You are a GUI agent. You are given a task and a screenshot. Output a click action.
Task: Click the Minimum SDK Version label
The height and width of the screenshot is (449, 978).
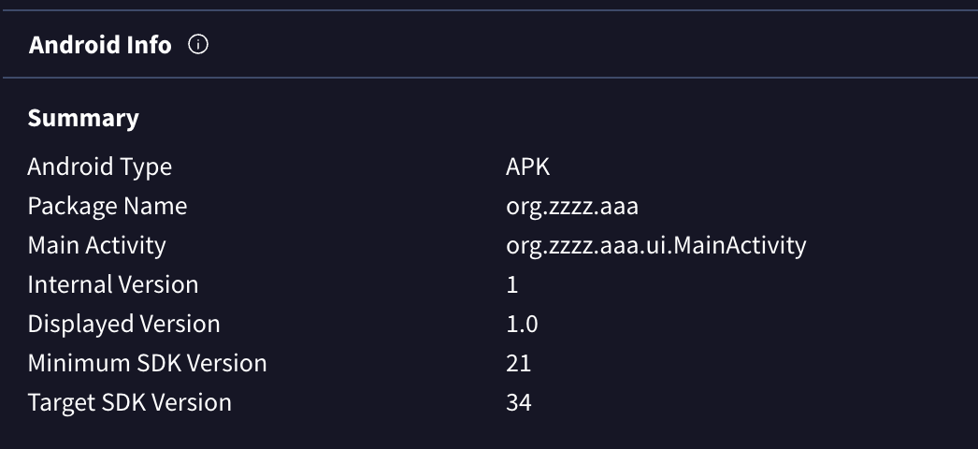click(147, 363)
